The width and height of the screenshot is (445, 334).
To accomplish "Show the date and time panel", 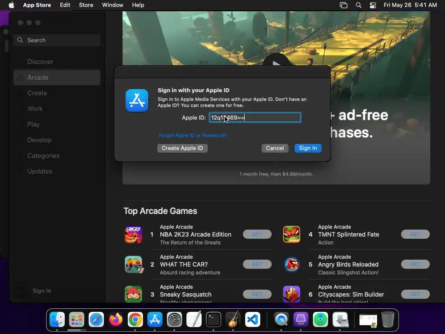I will pos(410,5).
